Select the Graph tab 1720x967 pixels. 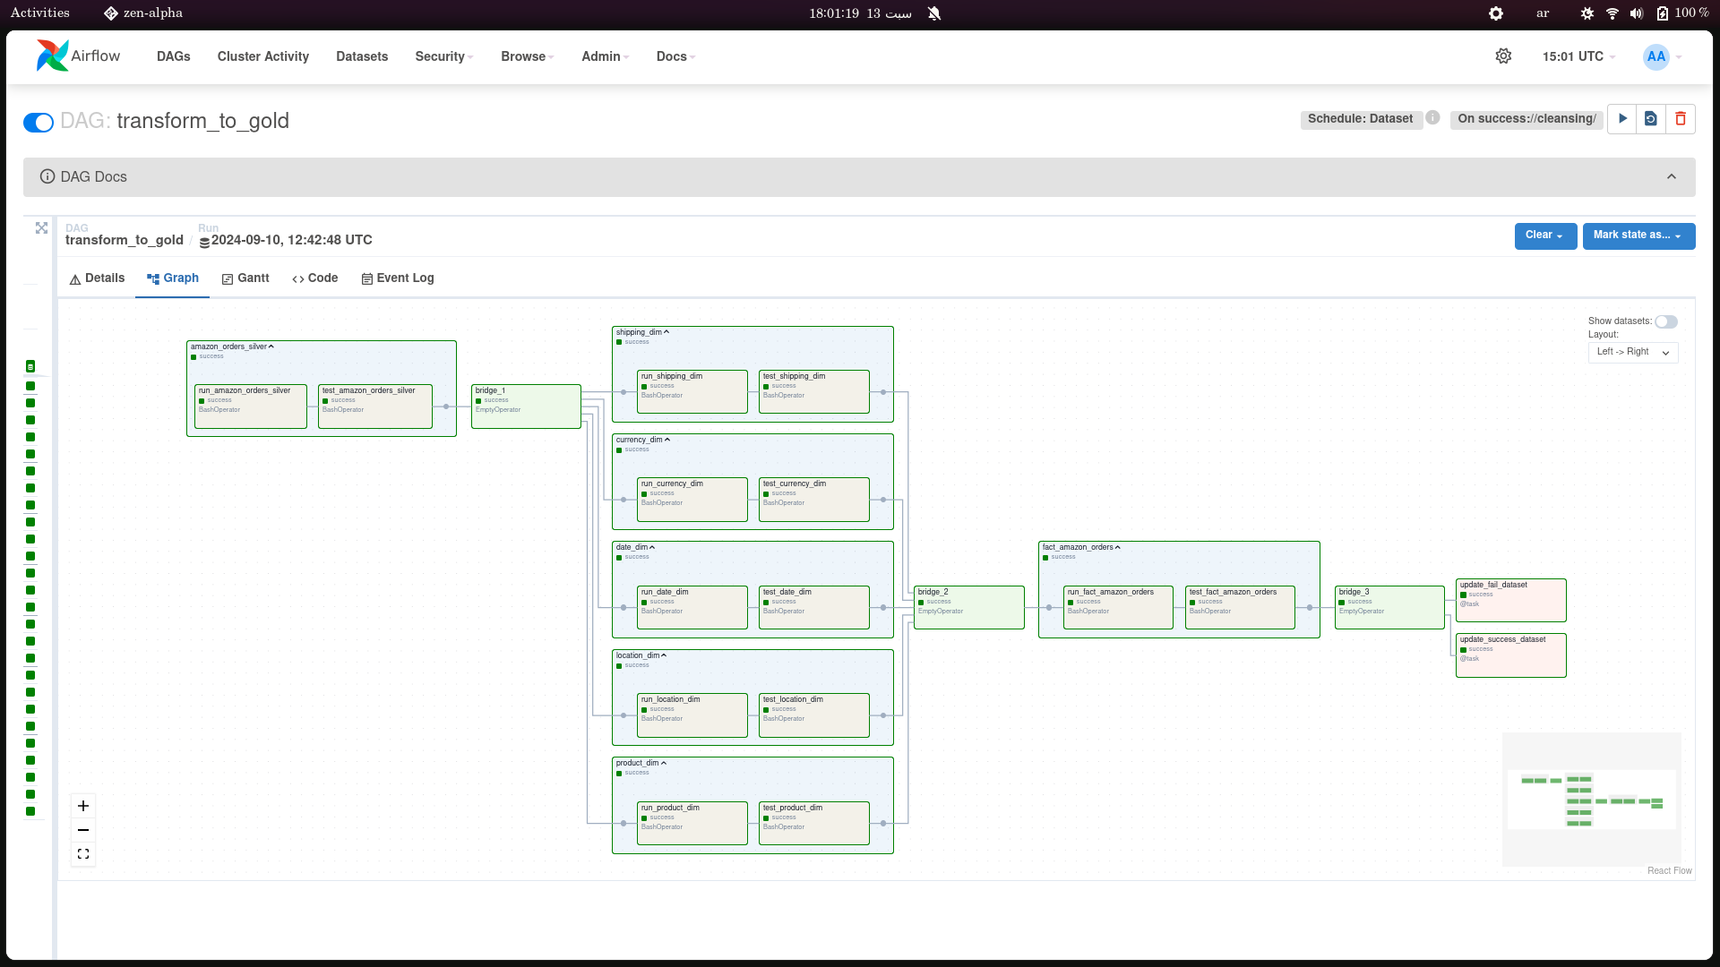click(x=173, y=278)
